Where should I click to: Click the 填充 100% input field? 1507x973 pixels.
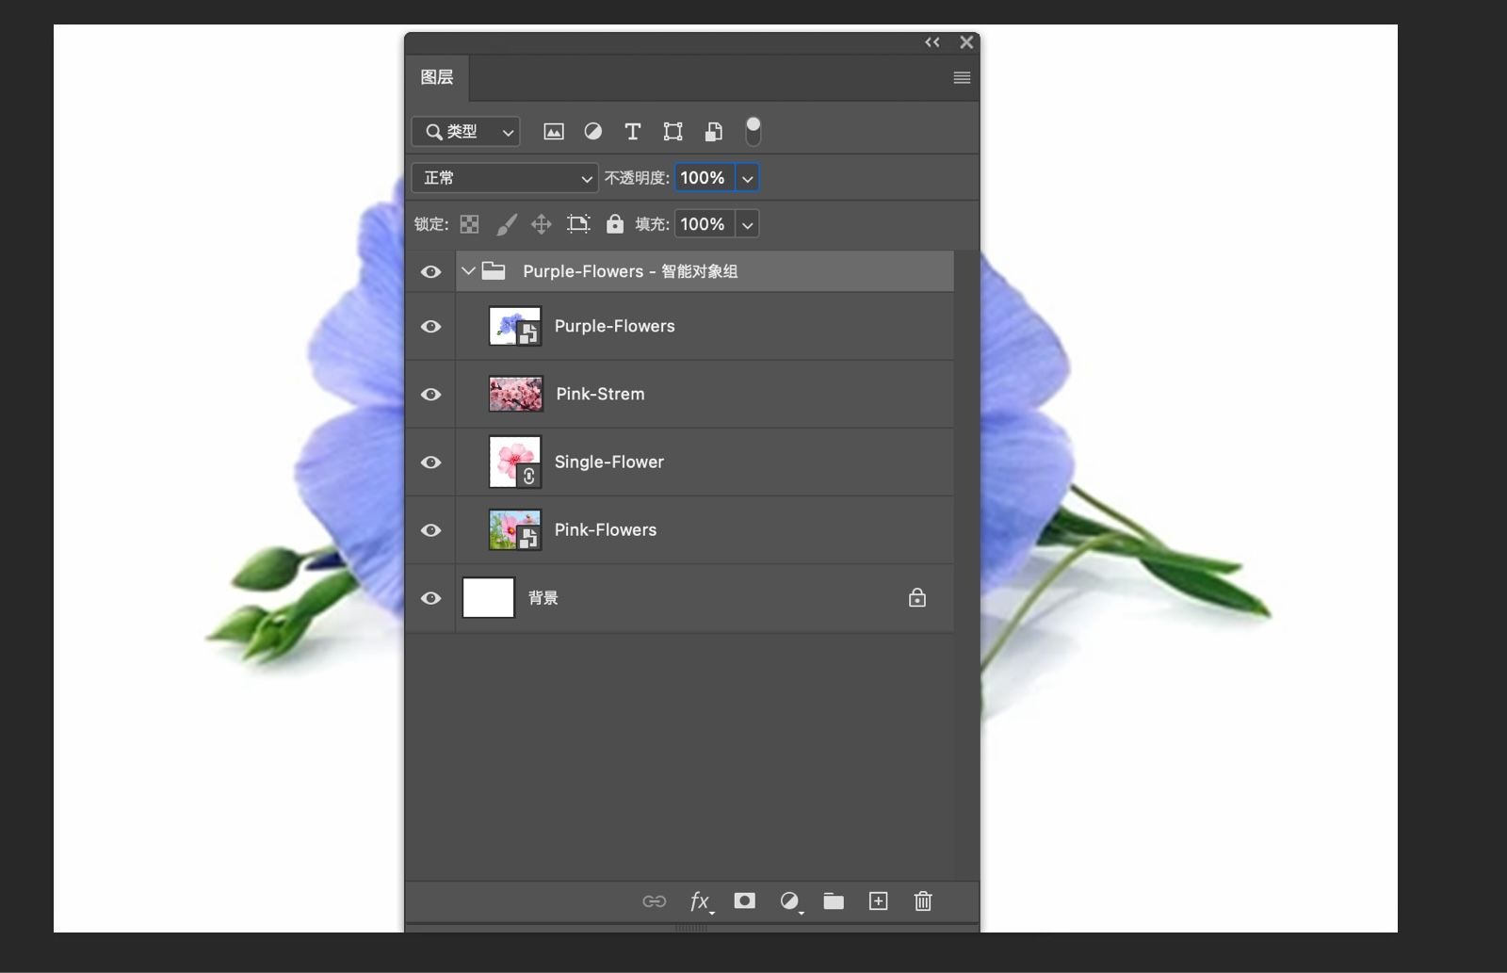tap(705, 224)
